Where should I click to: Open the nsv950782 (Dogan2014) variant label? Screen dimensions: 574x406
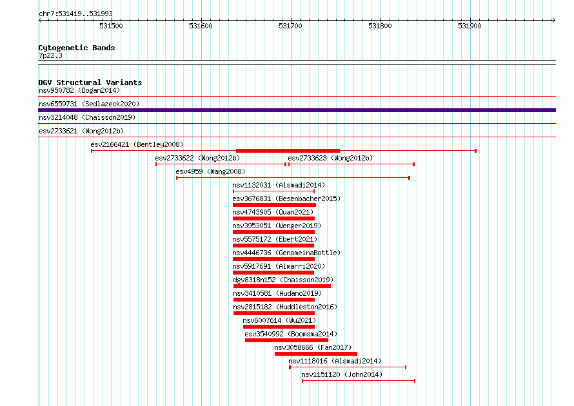pos(79,90)
